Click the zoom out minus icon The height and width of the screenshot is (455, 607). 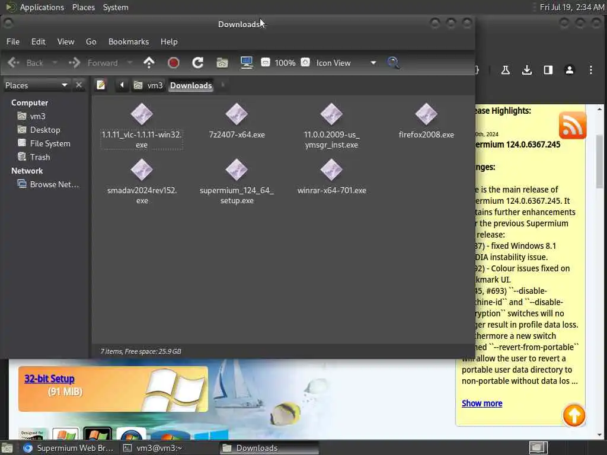[x=265, y=62]
